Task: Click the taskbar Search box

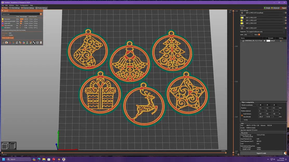Action: pos(19,159)
